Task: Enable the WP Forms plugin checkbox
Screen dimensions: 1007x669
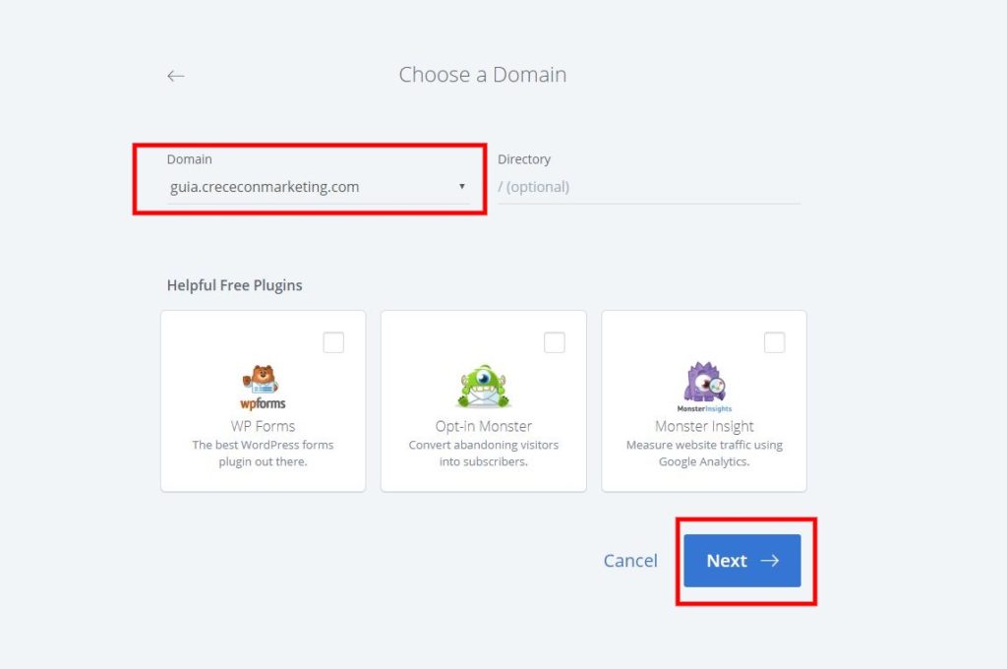Action: pyautogui.click(x=333, y=342)
